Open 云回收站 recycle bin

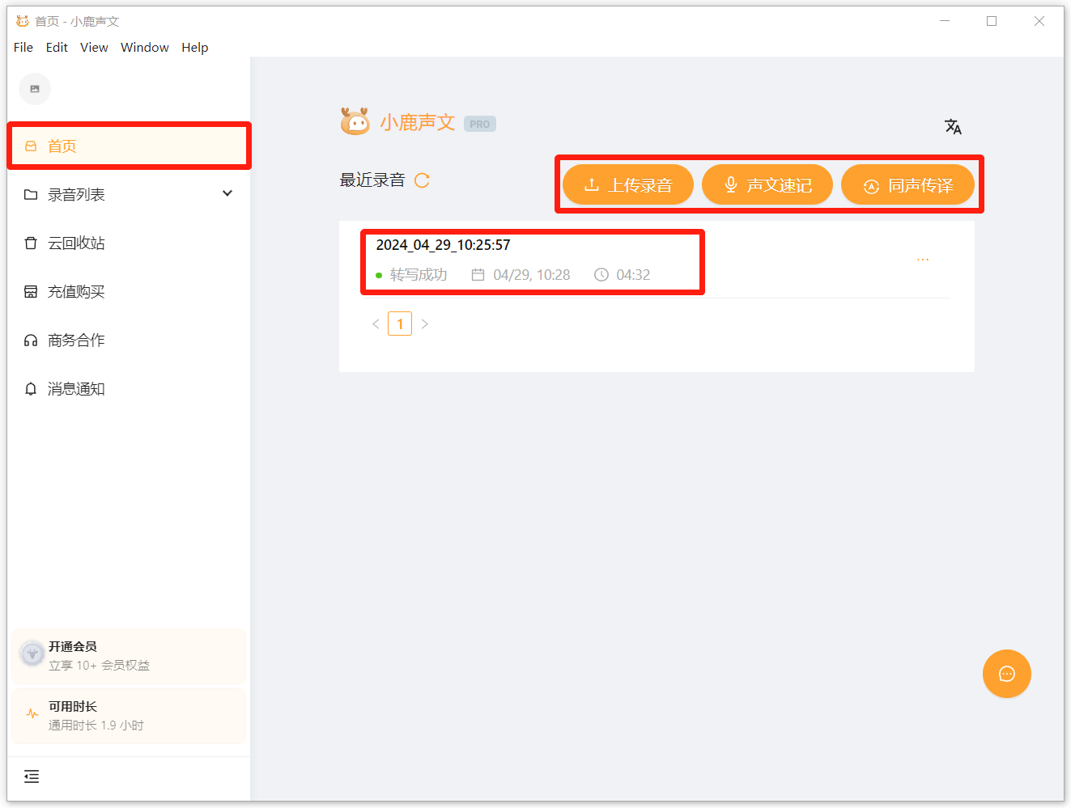tap(130, 243)
